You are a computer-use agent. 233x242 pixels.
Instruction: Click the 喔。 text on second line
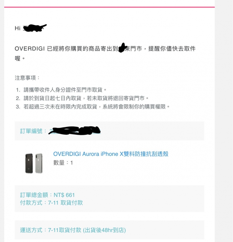pyautogui.click(x=20, y=59)
